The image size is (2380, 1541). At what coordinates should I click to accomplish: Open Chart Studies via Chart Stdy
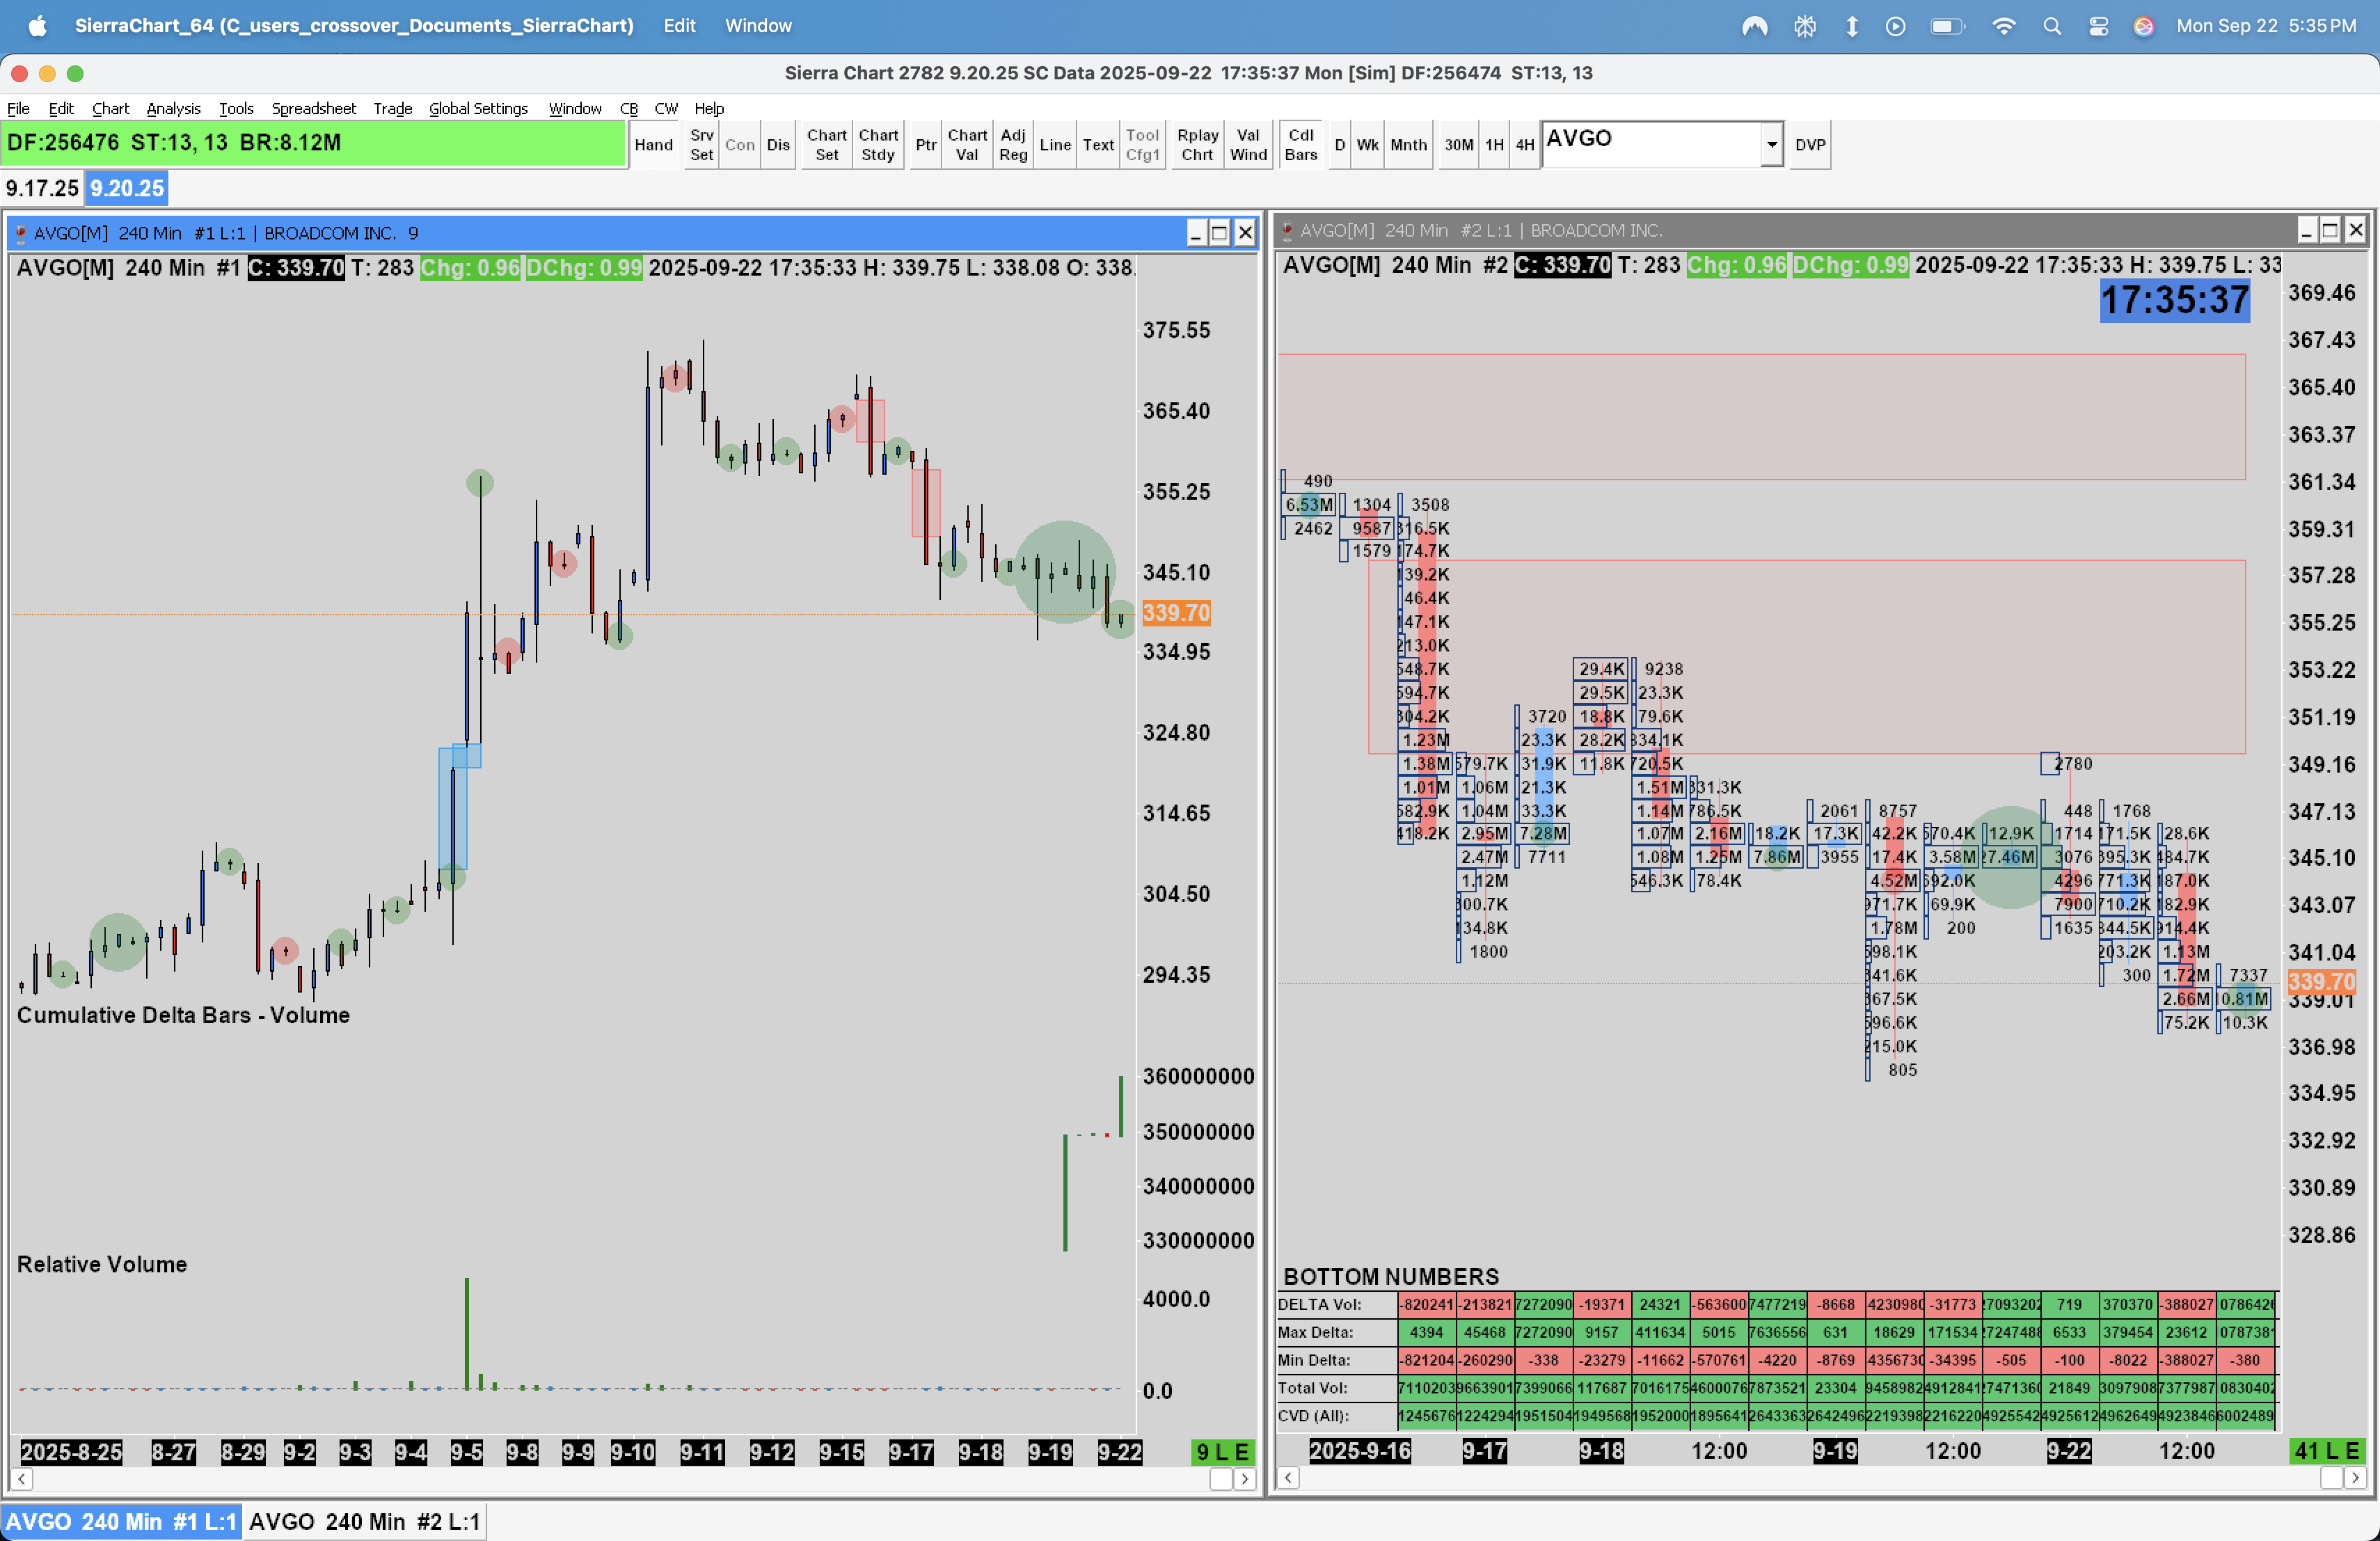point(877,145)
